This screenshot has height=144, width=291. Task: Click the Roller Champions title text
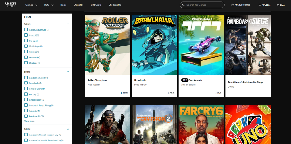(97, 80)
